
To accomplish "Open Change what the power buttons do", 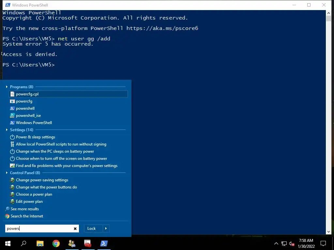I will [x=46, y=187].
